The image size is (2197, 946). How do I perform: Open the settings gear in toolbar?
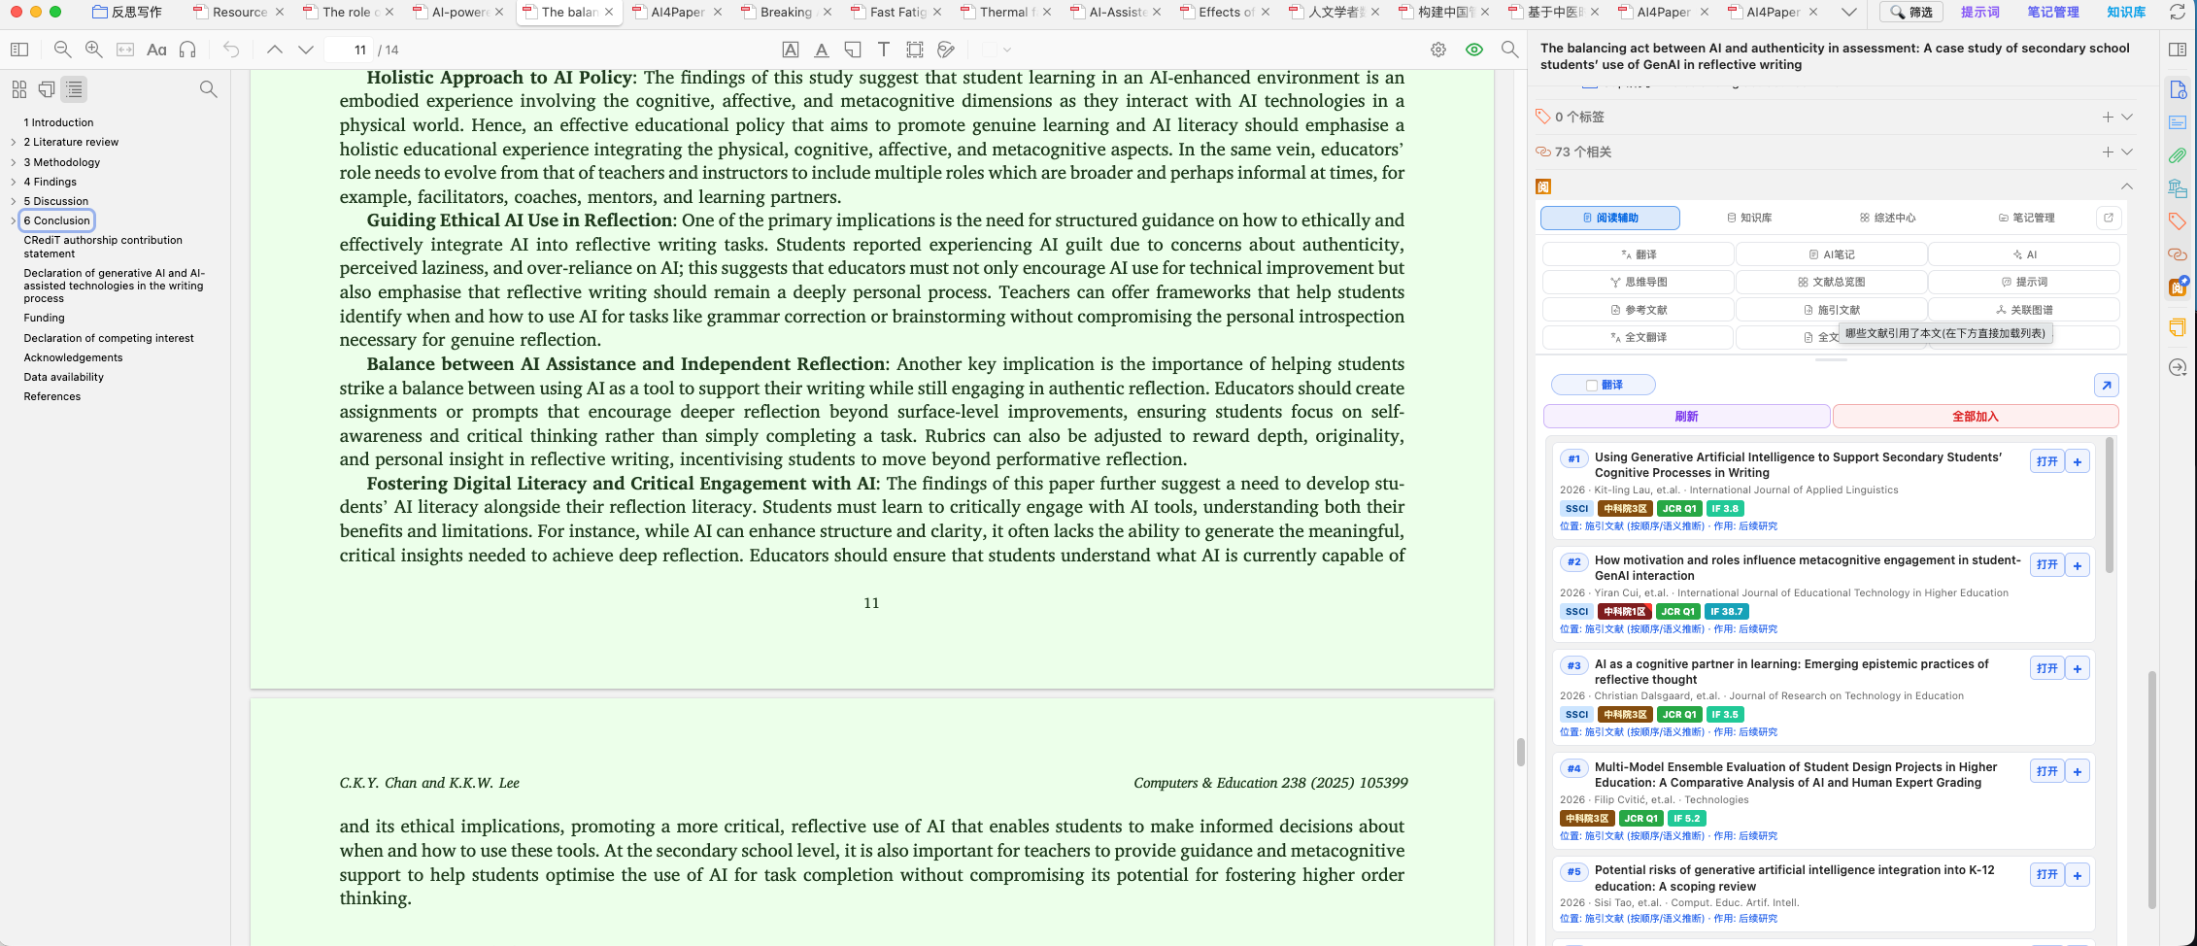tap(1438, 50)
